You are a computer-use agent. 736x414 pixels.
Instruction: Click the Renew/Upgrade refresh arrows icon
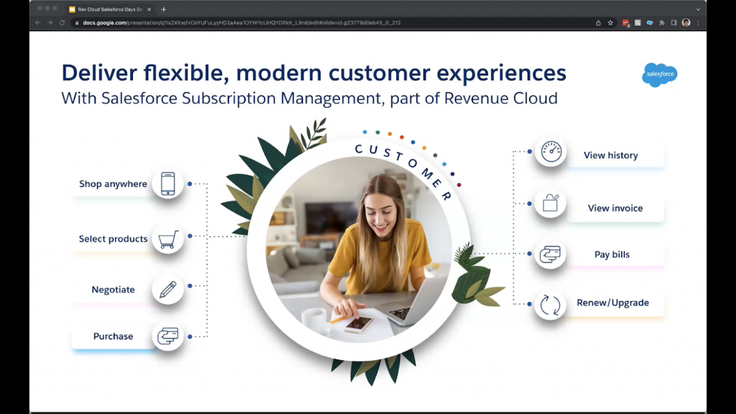[550, 305]
